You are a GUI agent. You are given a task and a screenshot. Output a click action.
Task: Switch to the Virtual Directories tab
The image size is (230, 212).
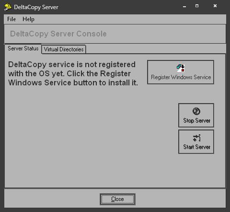[x=64, y=49]
